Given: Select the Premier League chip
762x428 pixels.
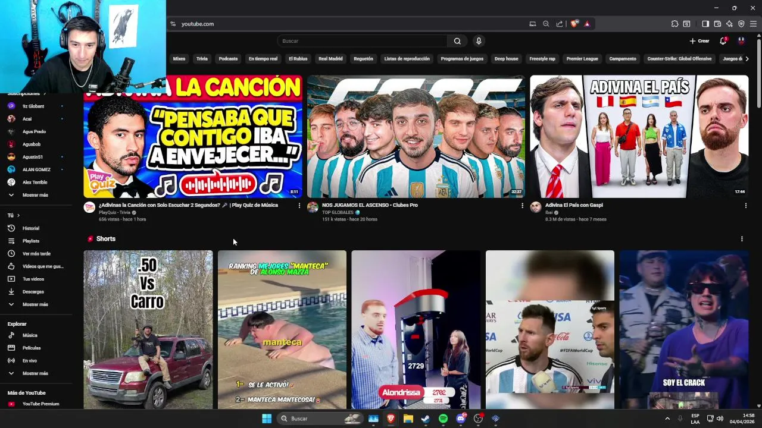Looking at the screenshot, I should point(582,59).
